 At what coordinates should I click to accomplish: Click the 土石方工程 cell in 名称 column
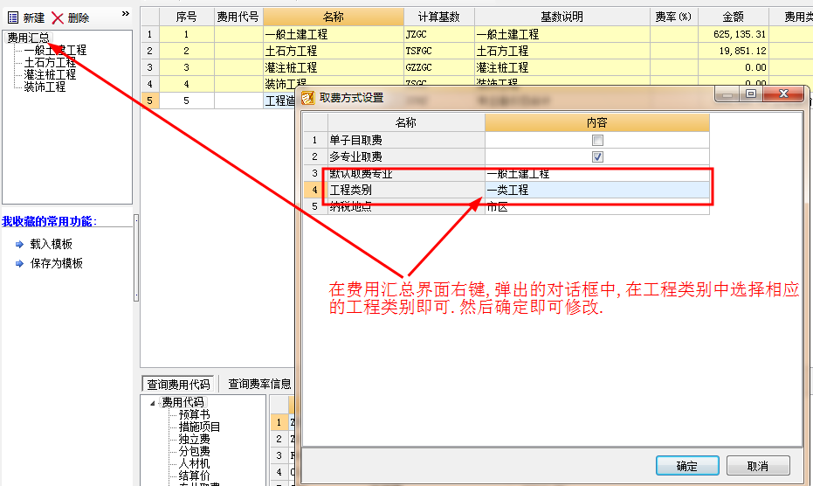click(333, 51)
